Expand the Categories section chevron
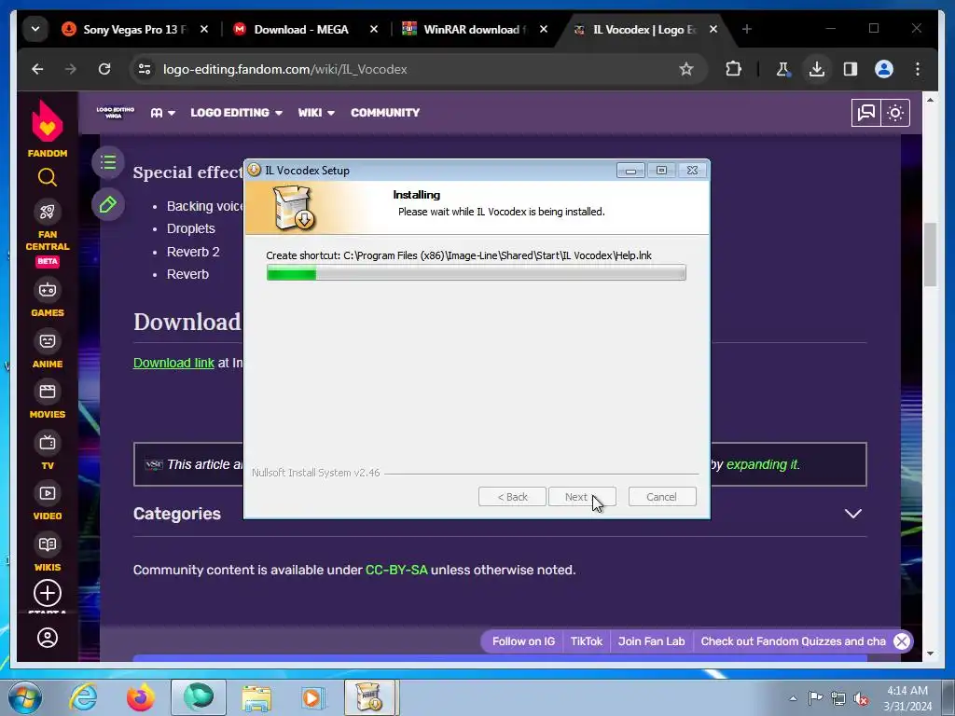This screenshot has width=955, height=716. point(852,514)
